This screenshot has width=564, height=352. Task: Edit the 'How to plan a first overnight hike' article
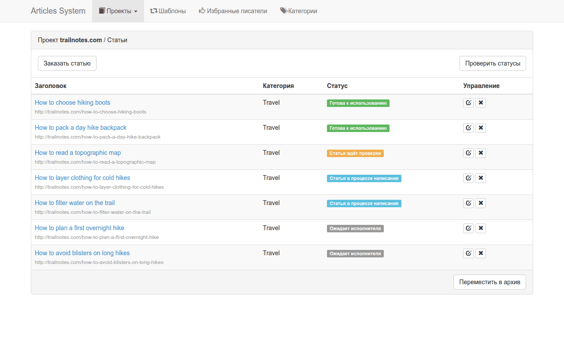point(468,228)
